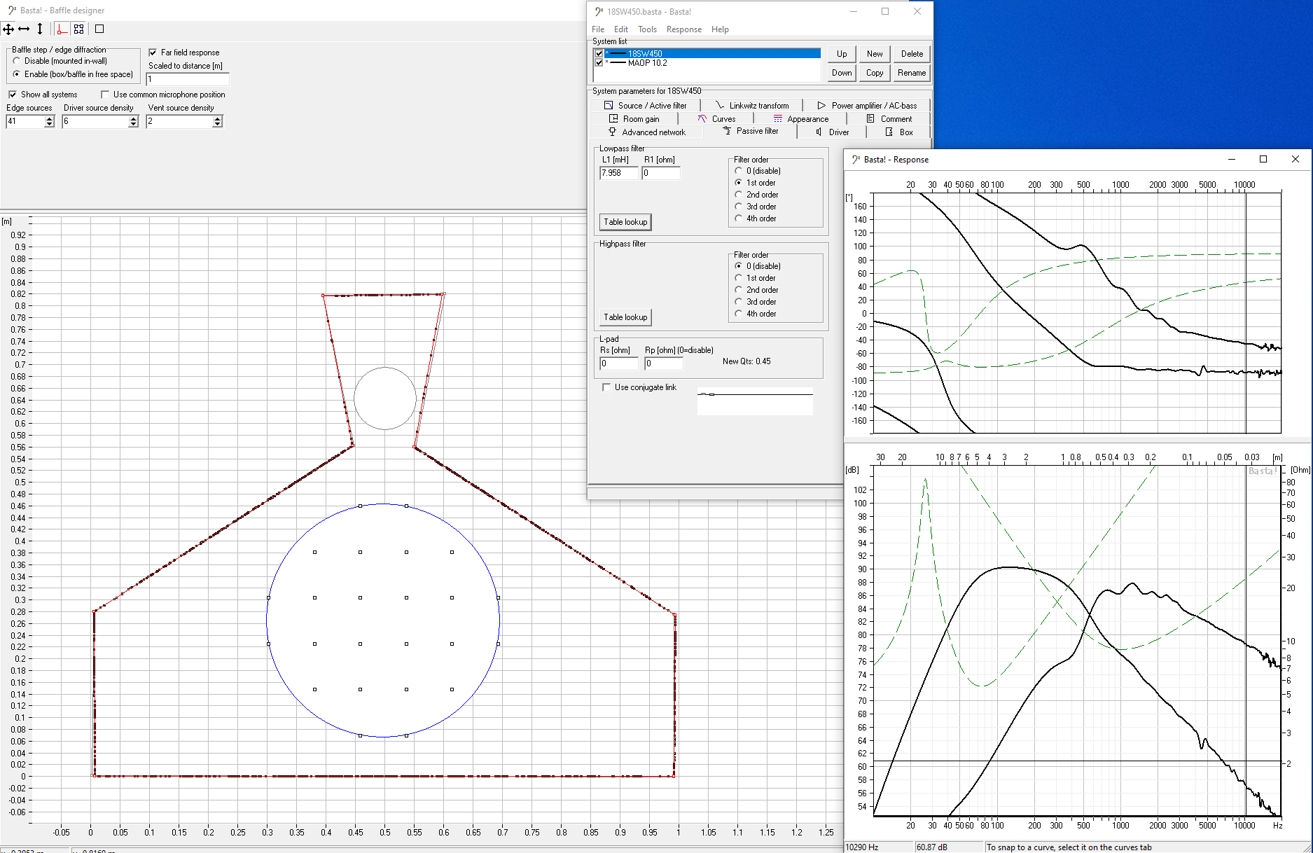Increase Driver source density value

(x=134, y=118)
